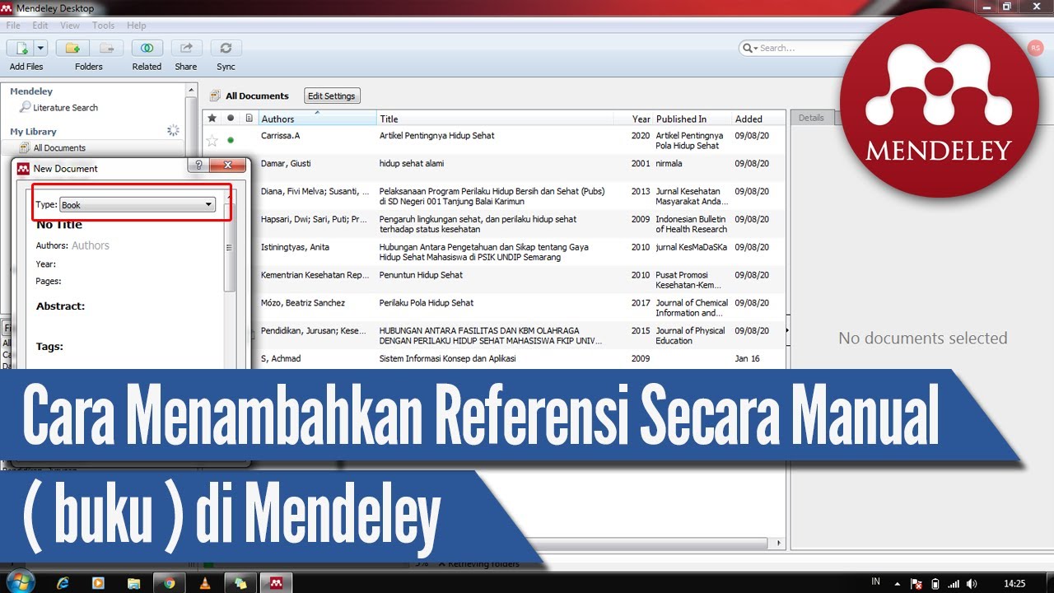The image size is (1054, 593).
Task: Open the Edit menu
Action: pos(40,26)
